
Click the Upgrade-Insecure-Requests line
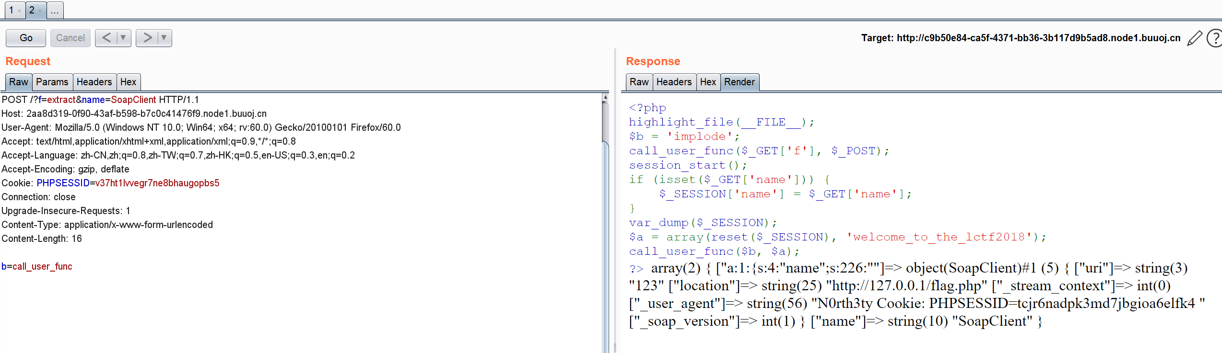pos(66,211)
